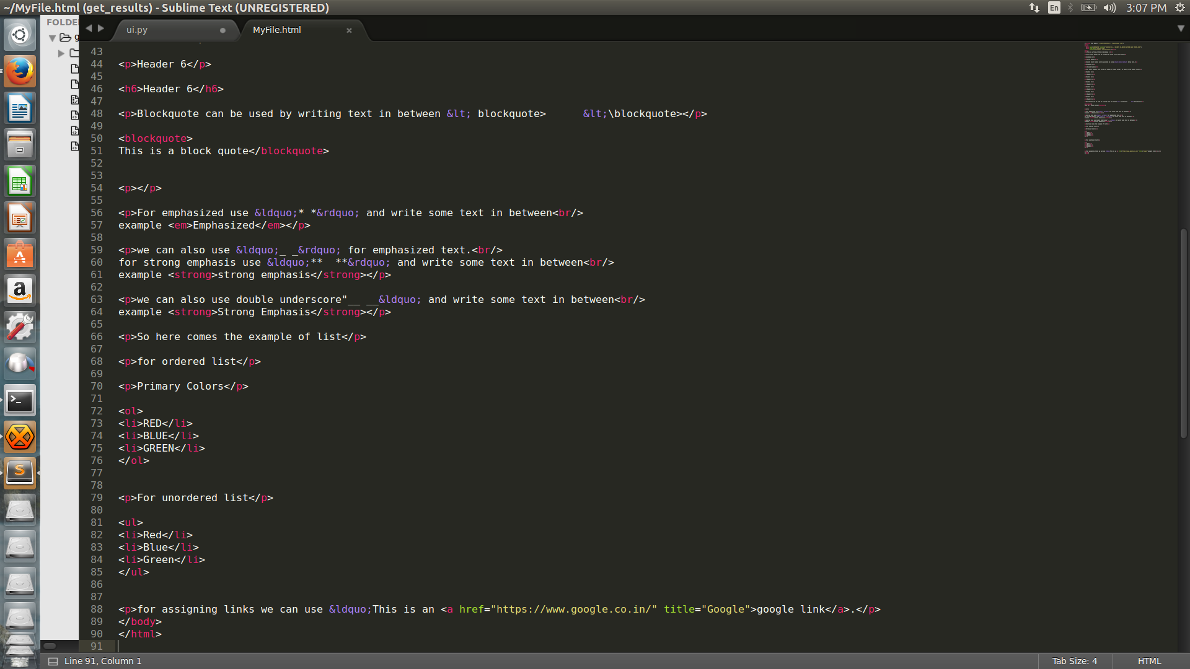This screenshot has width=1190, height=669.
Task: Open Firefox from the launcher
Action: click(20, 71)
